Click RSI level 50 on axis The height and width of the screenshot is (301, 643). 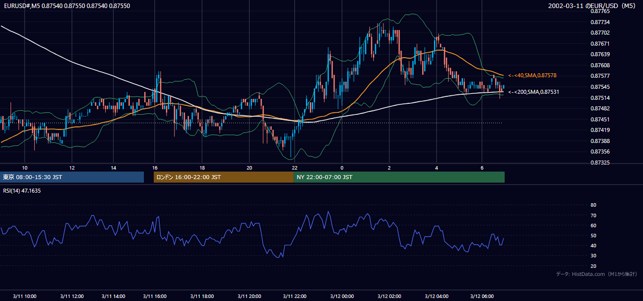[x=593, y=235]
